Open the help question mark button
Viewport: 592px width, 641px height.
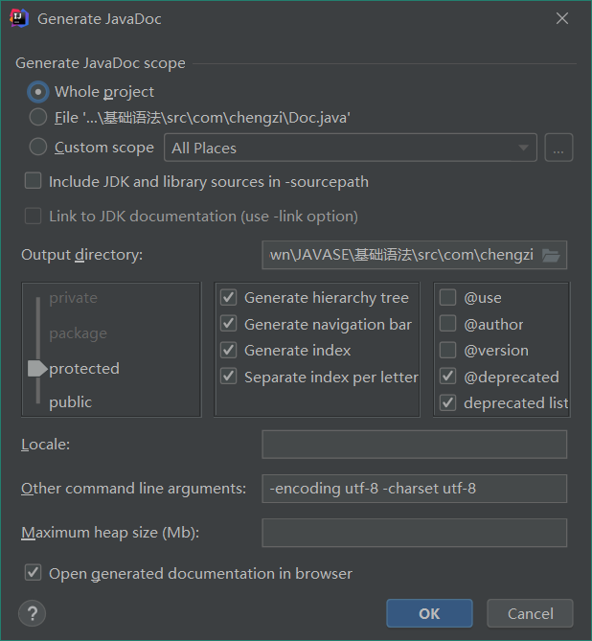[32, 613]
